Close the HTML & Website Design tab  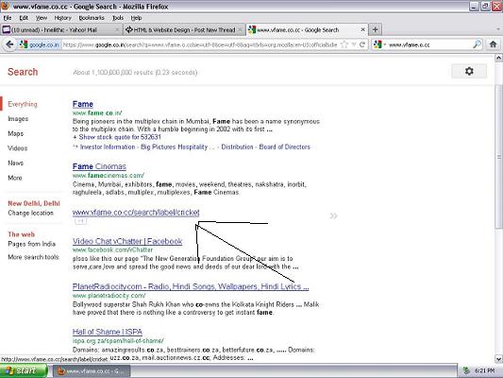click(240, 29)
